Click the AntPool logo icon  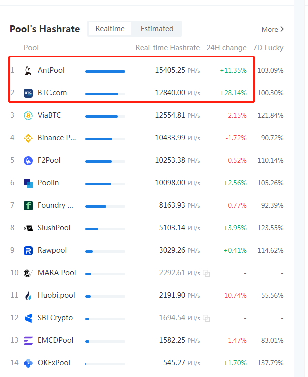click(x=28, y=71)
